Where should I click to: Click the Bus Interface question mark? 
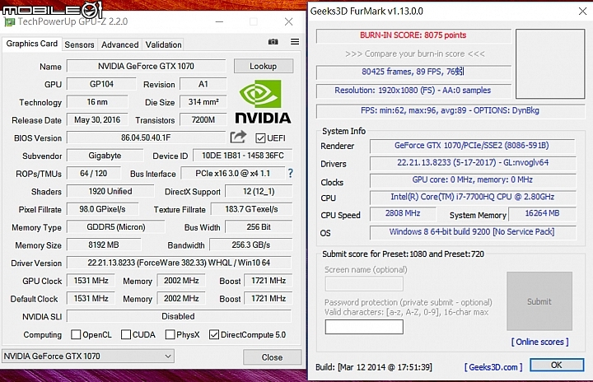(290, 173)
